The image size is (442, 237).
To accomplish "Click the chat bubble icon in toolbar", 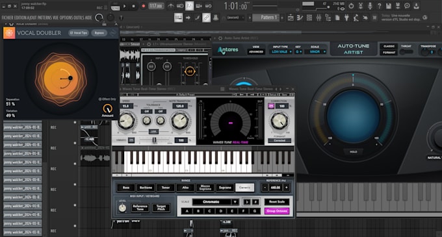I will [407, 6].
